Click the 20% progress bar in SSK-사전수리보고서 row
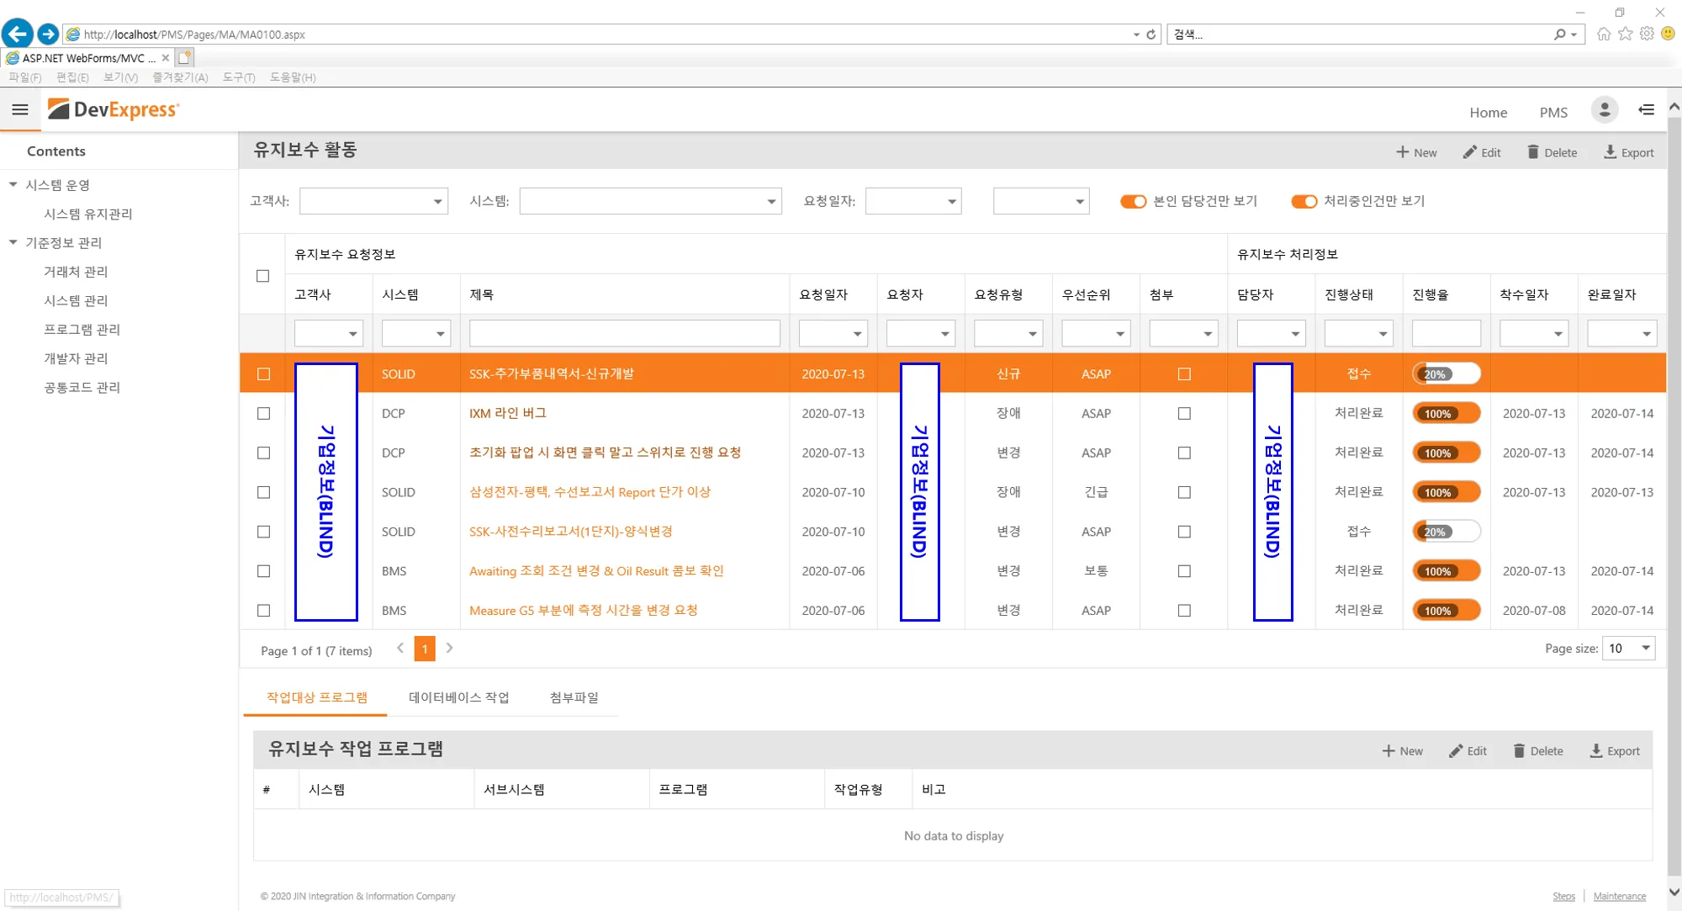 coord(1447,532)
